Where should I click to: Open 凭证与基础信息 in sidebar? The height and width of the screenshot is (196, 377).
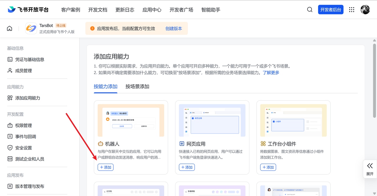(x=29, y=60)
